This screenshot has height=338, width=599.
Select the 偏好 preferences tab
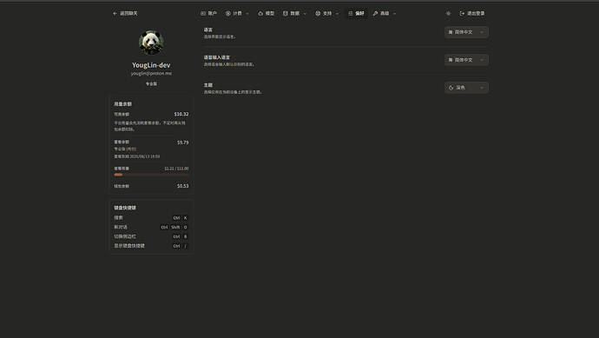coord(356,13)
